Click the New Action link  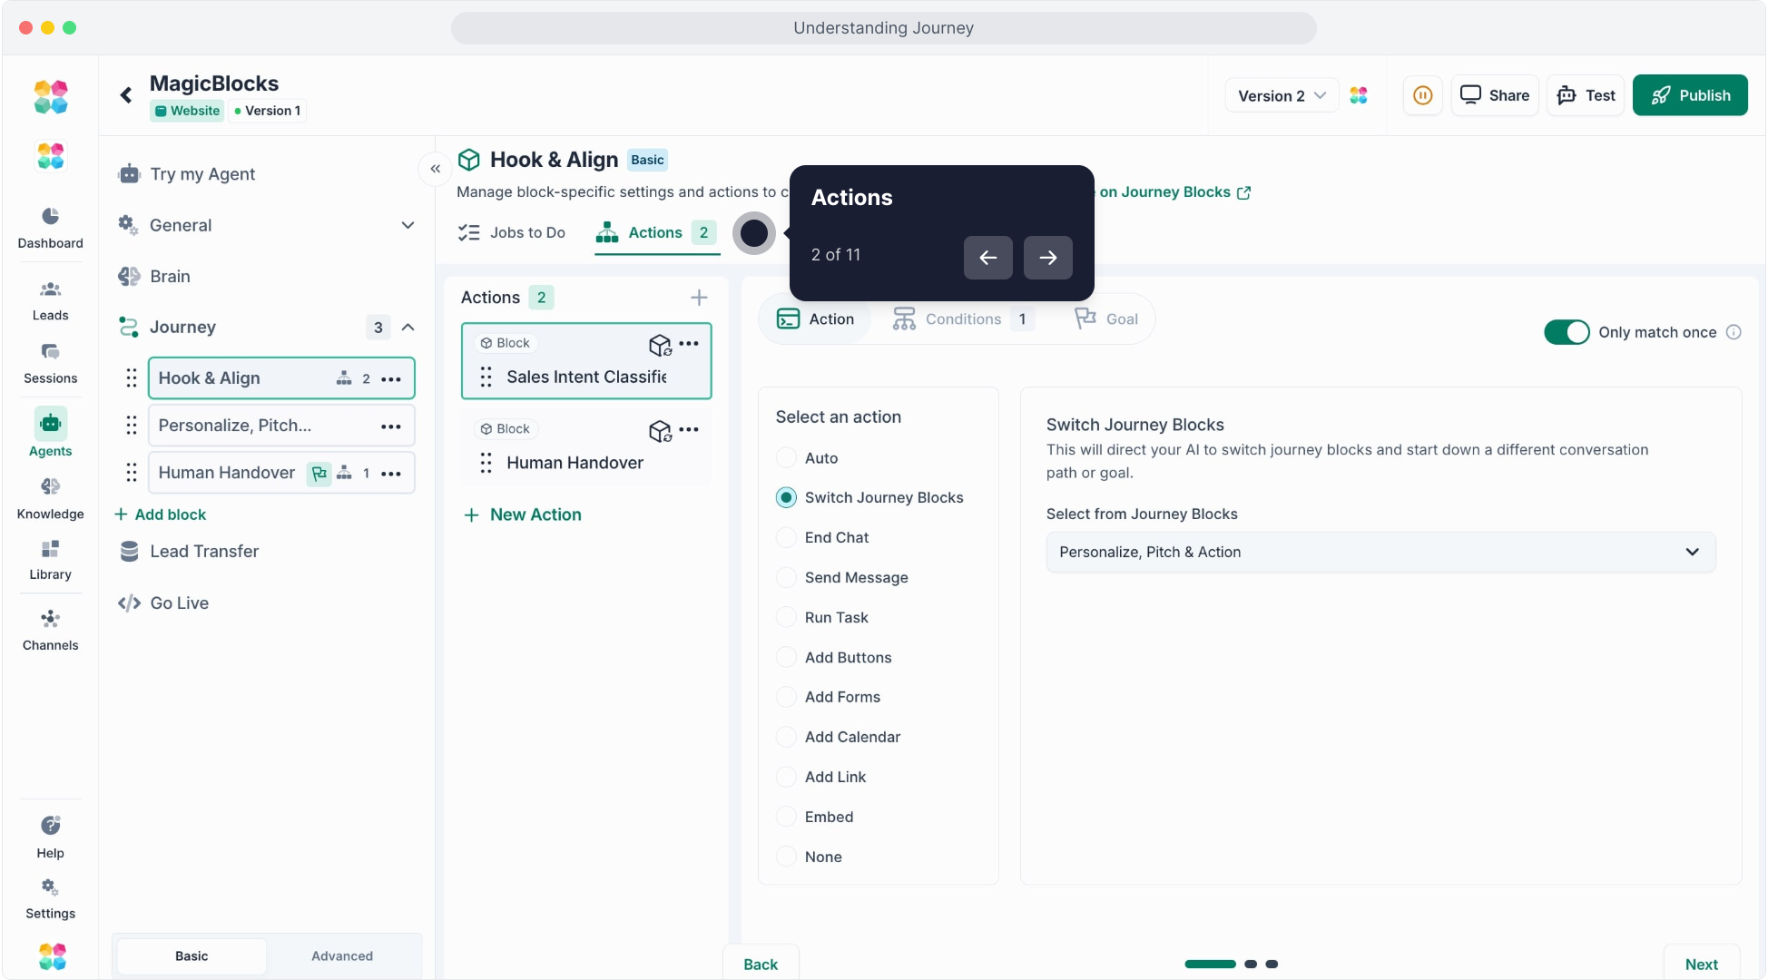click(x=523, y=514)
